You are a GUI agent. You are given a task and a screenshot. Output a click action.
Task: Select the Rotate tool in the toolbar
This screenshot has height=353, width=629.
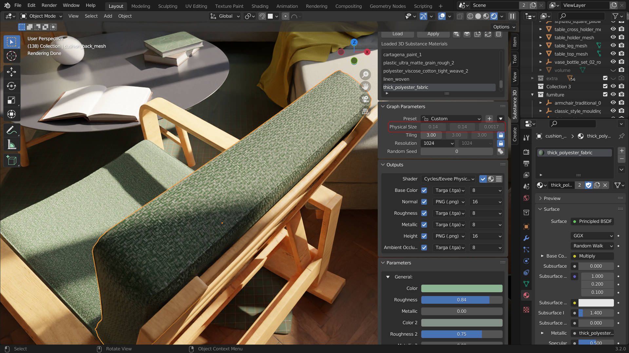(x=11, y=86)
